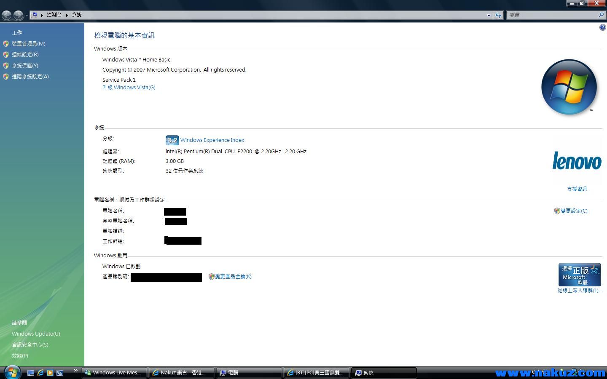Open 效能(P) link in See also
The image size is (607, 379).
point(20,355)
